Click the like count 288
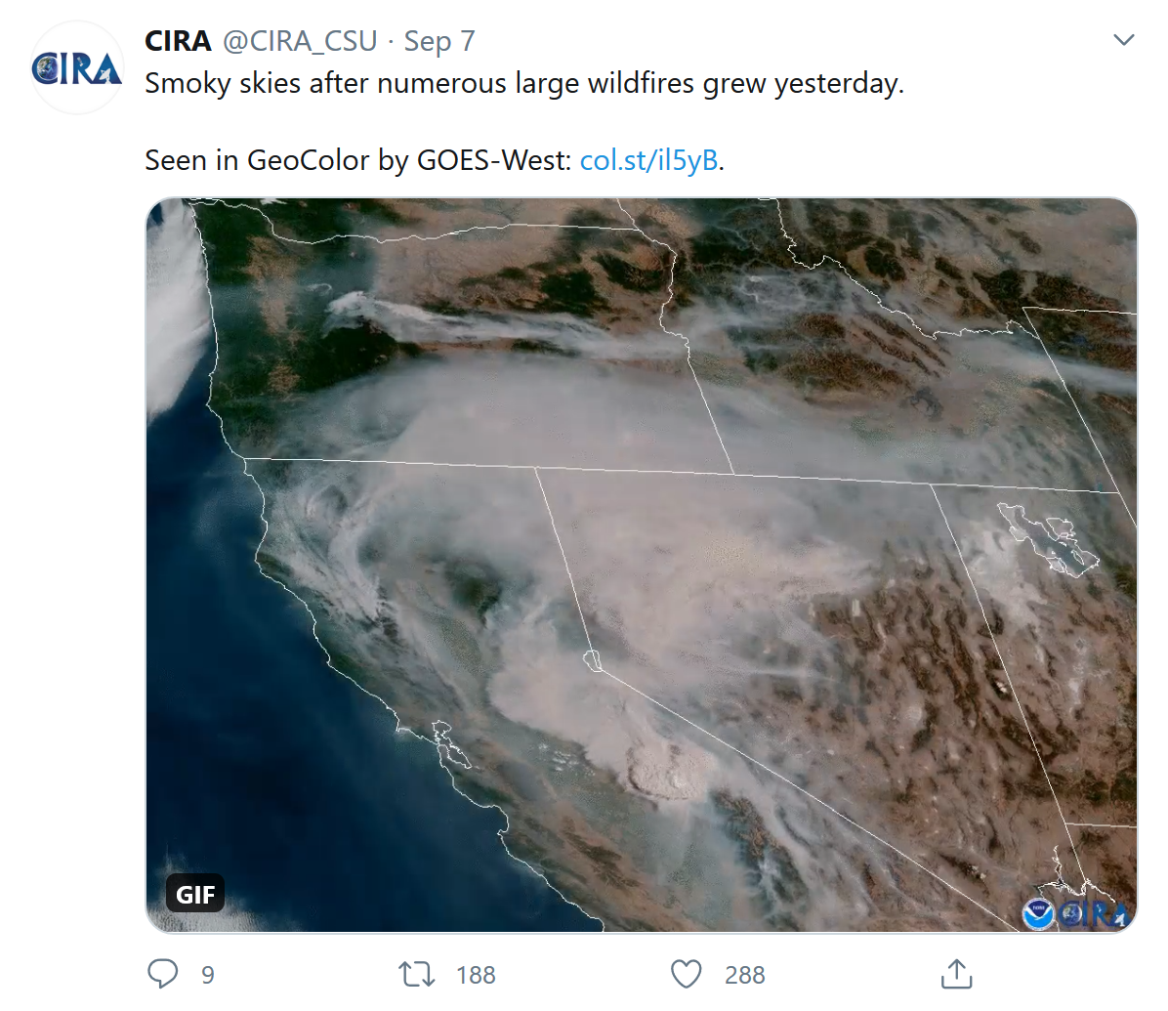Screen dimensions: 1168x1011 click(744, 975)
